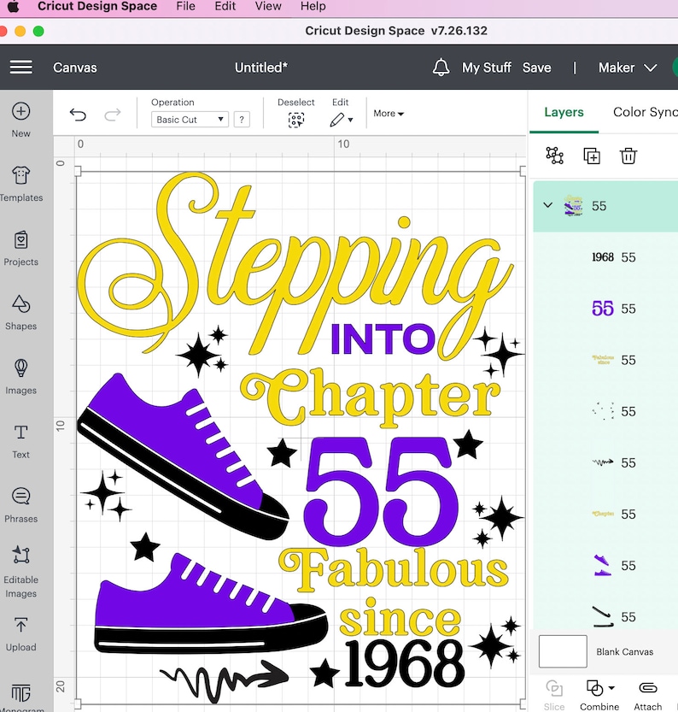Click the Canvas label
The width and height of the screenshot is (678, 712).
coord(75,68)
